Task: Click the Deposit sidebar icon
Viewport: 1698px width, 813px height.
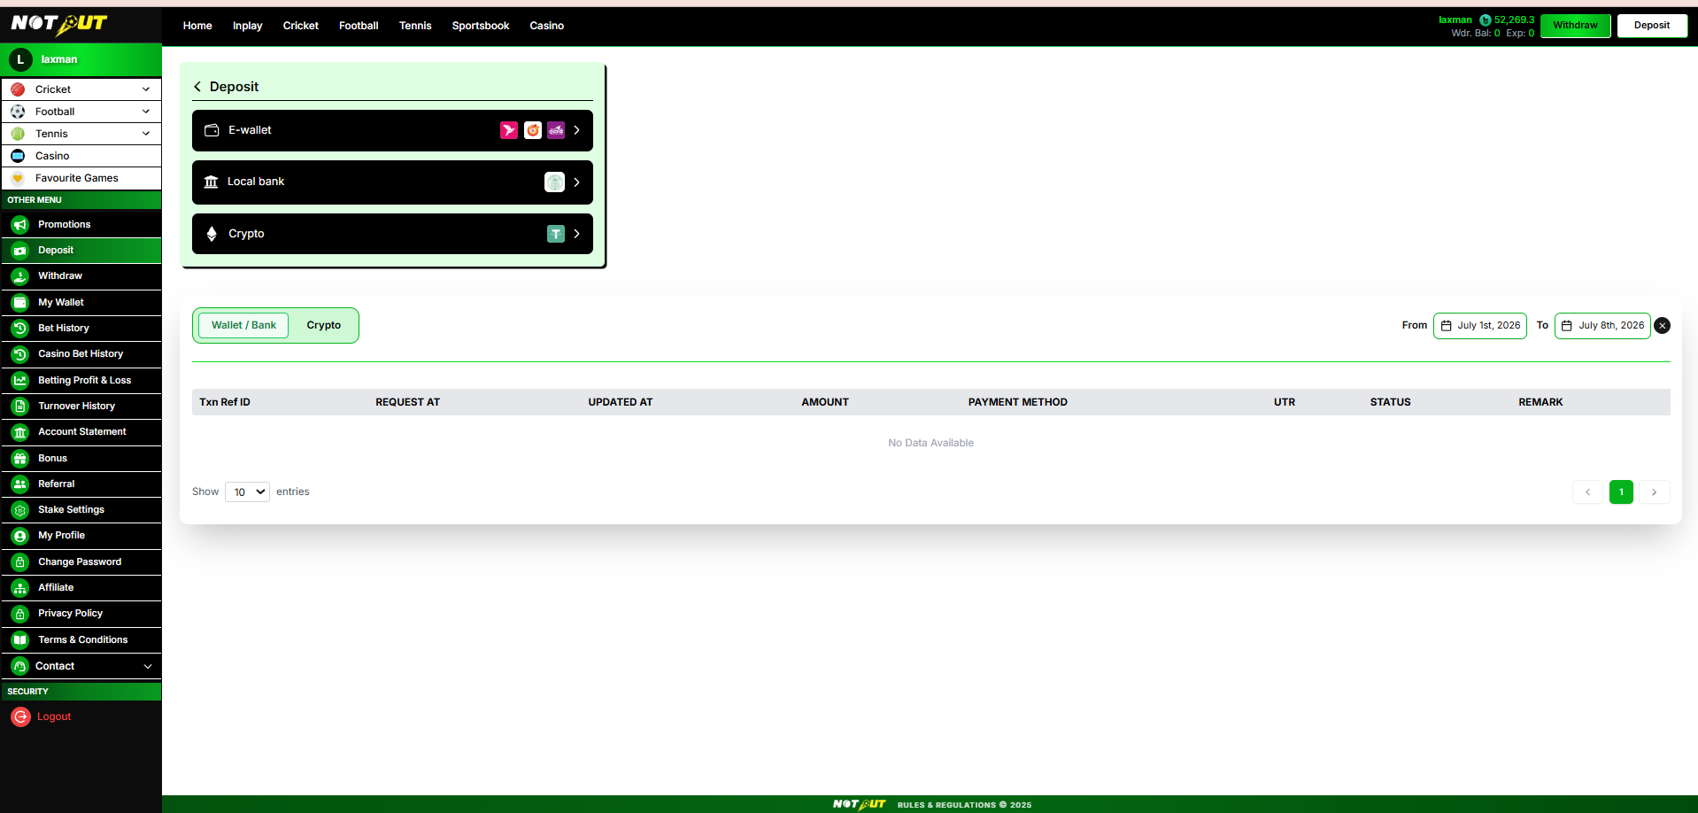Action: click(x=20, y=251)
